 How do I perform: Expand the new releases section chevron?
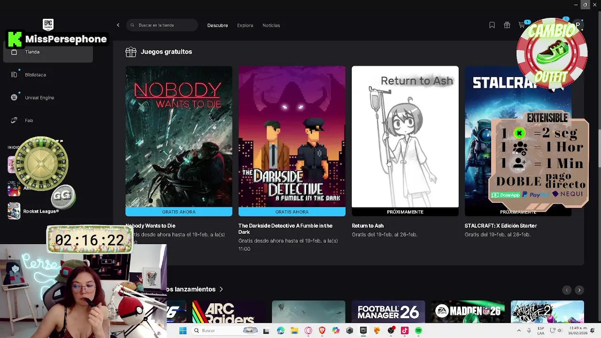point(221,289)
